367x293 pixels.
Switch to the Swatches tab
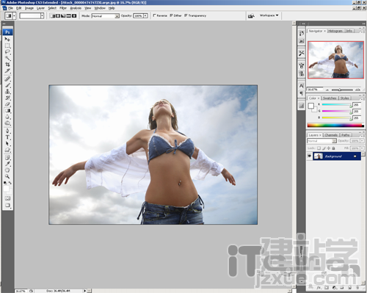330,98
